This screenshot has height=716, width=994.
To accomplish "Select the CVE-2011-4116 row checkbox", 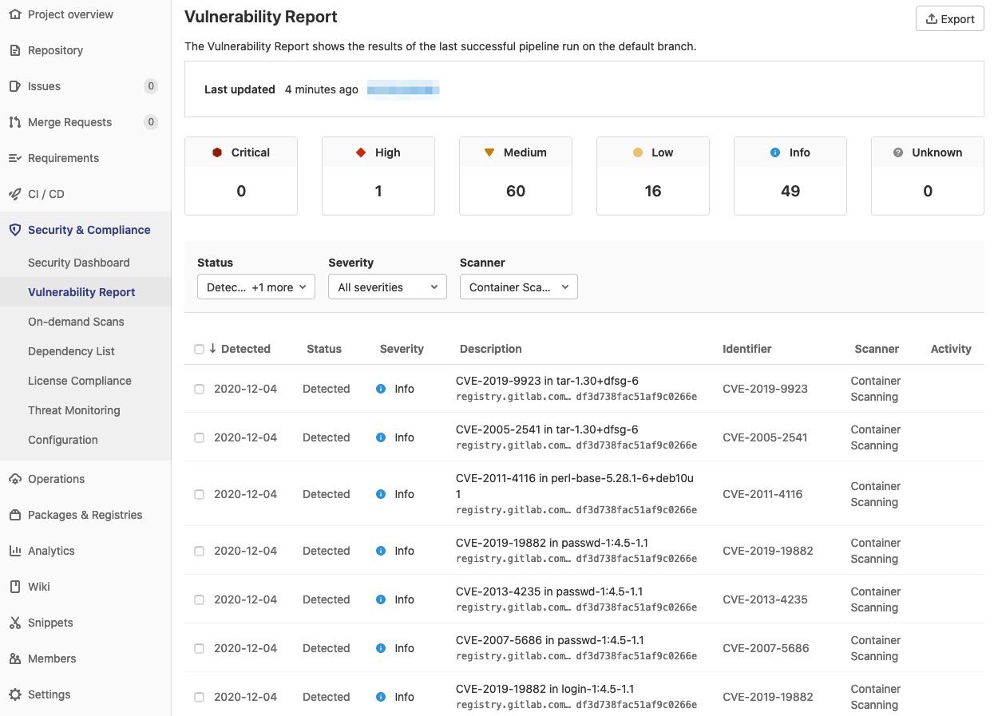I will click(199, 494).
